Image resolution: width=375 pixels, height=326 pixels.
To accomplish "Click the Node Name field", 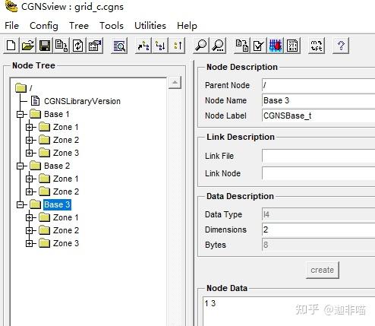I will point(319,100).
